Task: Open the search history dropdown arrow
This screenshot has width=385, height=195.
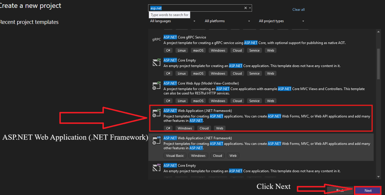Action: pyautogui.click(x=250, y=8)
